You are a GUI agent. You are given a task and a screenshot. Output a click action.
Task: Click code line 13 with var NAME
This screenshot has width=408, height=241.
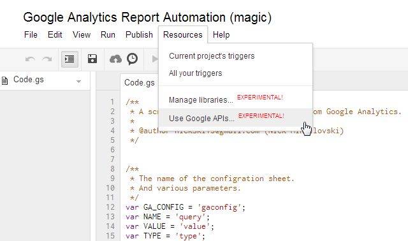(168, 217)
